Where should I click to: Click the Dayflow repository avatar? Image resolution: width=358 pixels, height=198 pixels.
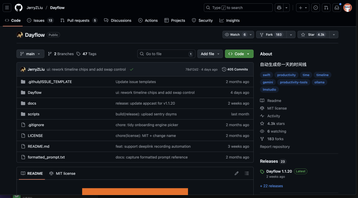20,34
